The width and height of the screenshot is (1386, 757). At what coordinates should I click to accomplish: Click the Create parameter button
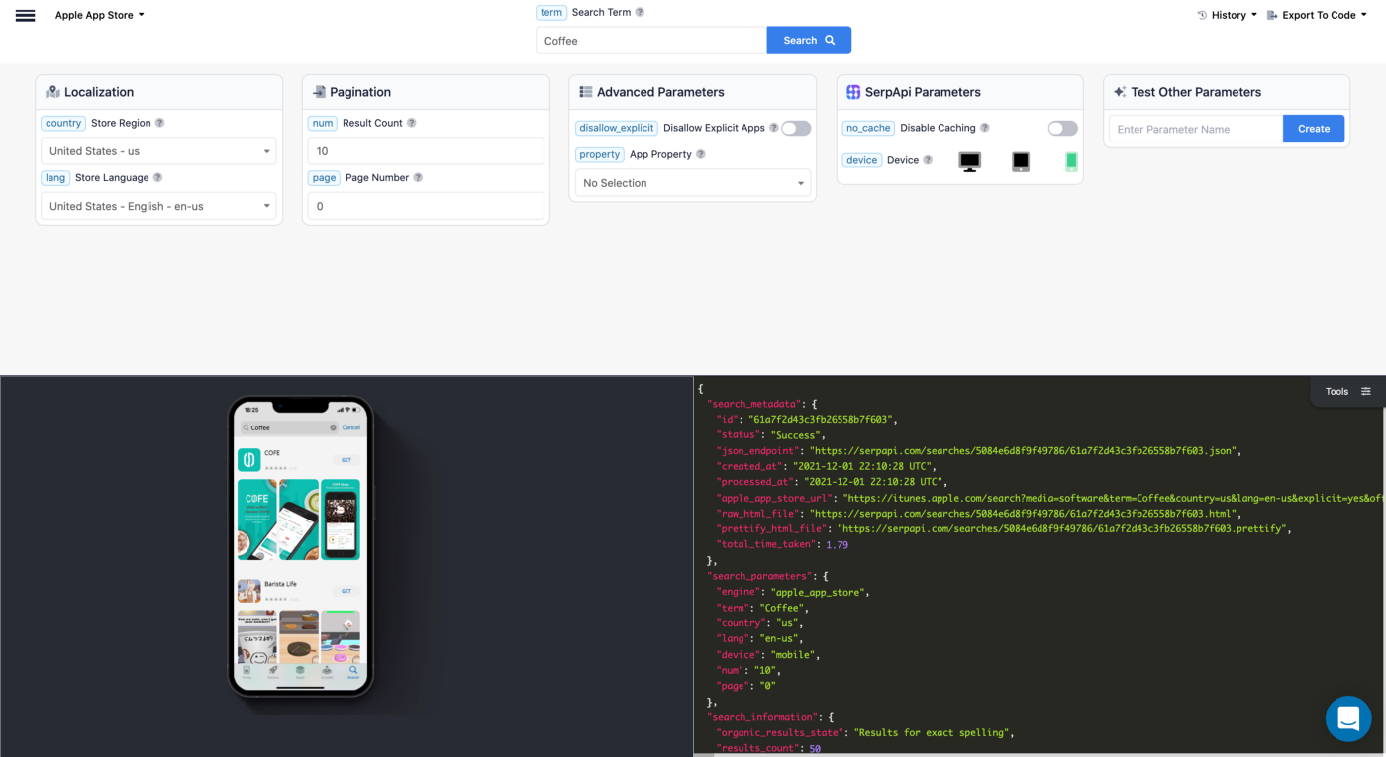pyautogui.click(x=1314, y=129)
